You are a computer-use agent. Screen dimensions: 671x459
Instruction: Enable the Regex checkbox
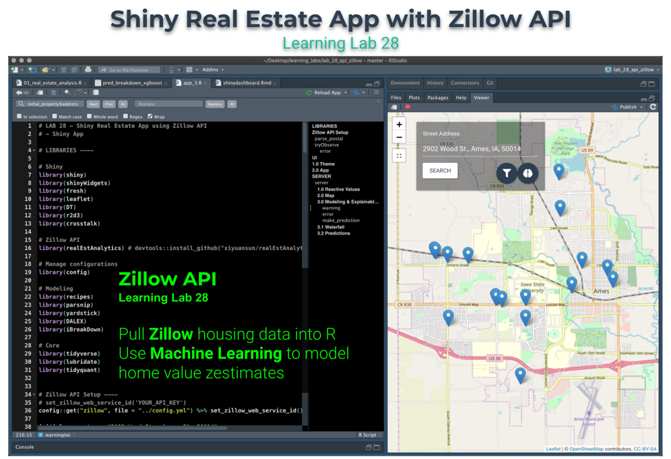pos(125,116)
